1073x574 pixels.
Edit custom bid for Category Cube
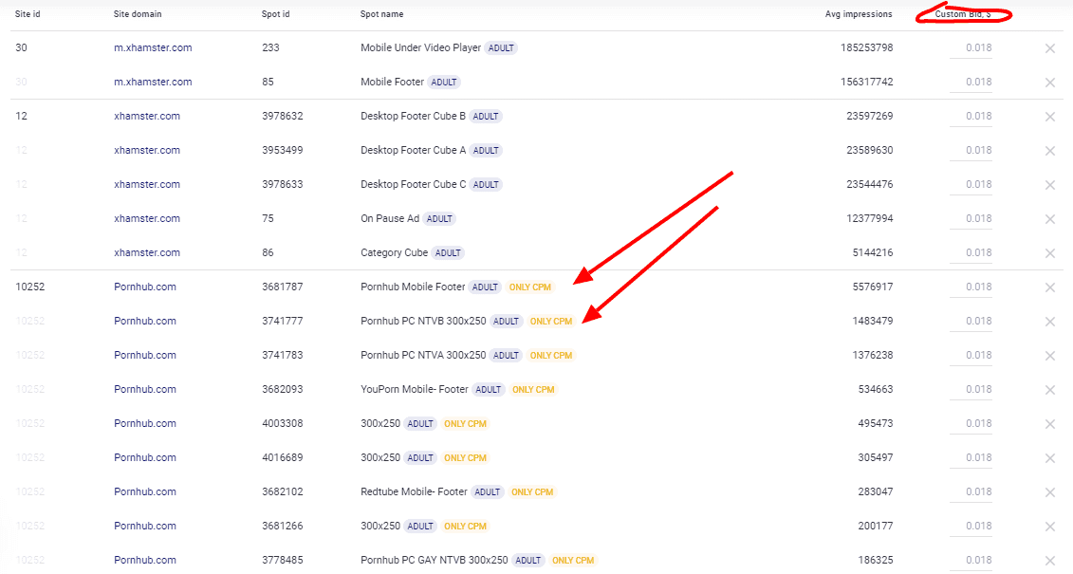click(971, 253)
